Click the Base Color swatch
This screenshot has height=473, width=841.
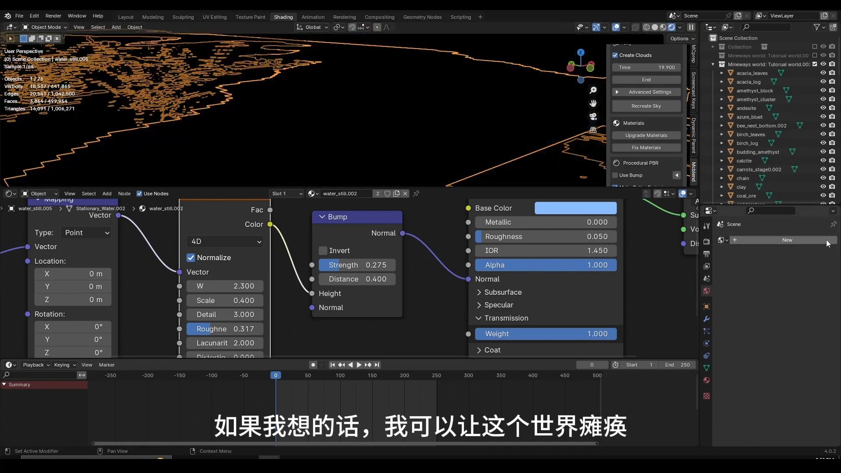click(575, 208)
